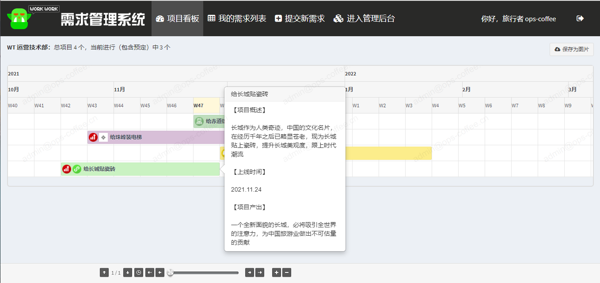Screen dimensions: 600x283
Task: Click 进入管理后台 link
Action: click(x=364, y=19)
